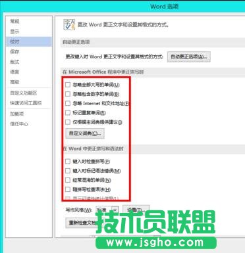The height and width of the screenshot is (253, 245).
Task: Select the 校对 (Proofing) category
Action: (x=29, y=41)
